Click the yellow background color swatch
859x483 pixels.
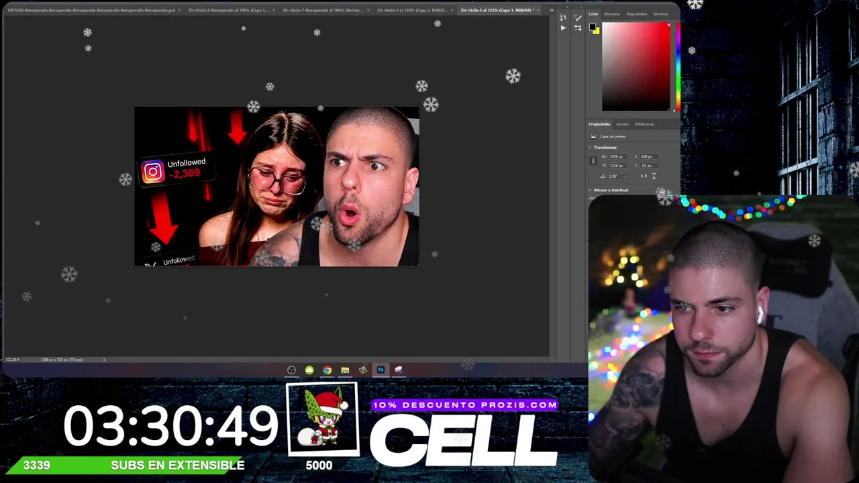point(596,30)
